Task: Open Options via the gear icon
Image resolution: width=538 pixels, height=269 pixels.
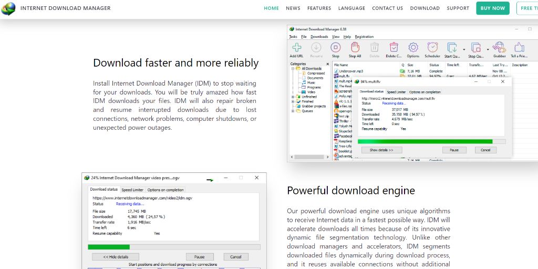Action: point(413,47)
